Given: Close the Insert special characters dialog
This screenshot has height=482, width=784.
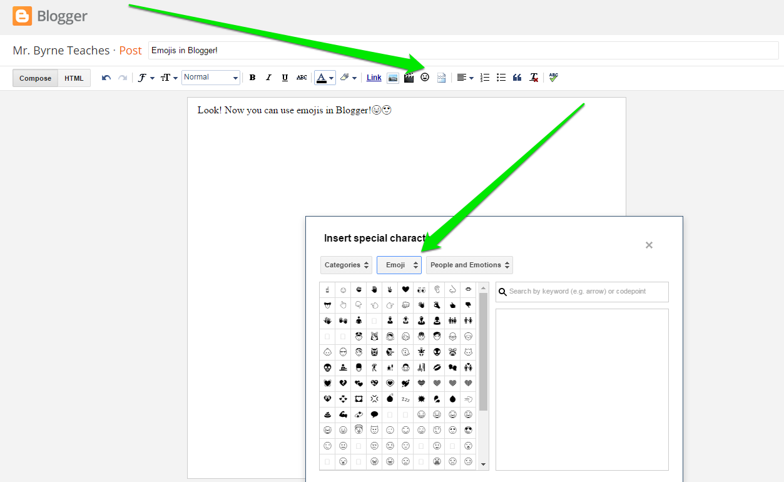Looking at the screenshot, I should click(x=649, y=245).
